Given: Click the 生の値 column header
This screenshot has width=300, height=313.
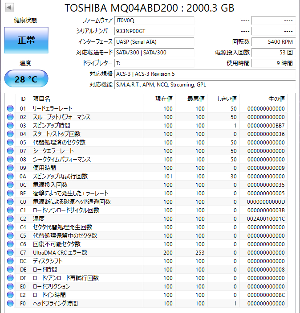Looking at the screenshot, I should coord(264,99).
